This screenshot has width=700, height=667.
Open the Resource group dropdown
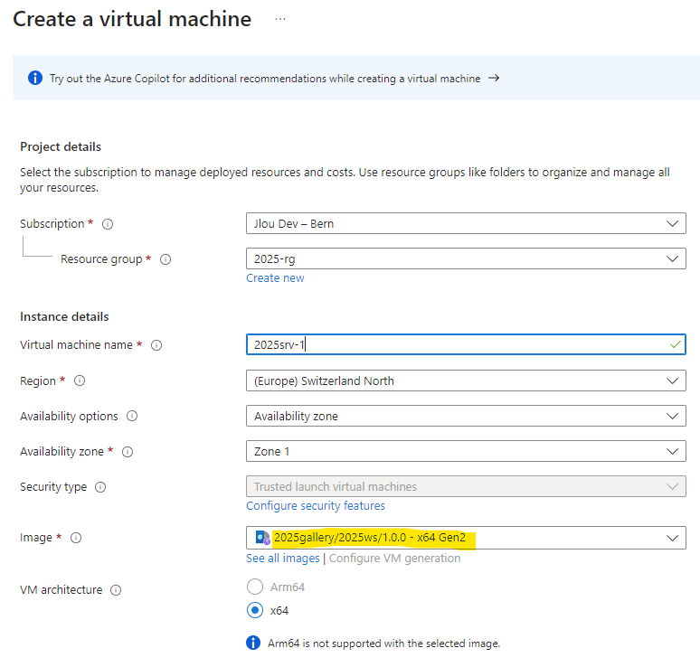(x=466, y=258)
